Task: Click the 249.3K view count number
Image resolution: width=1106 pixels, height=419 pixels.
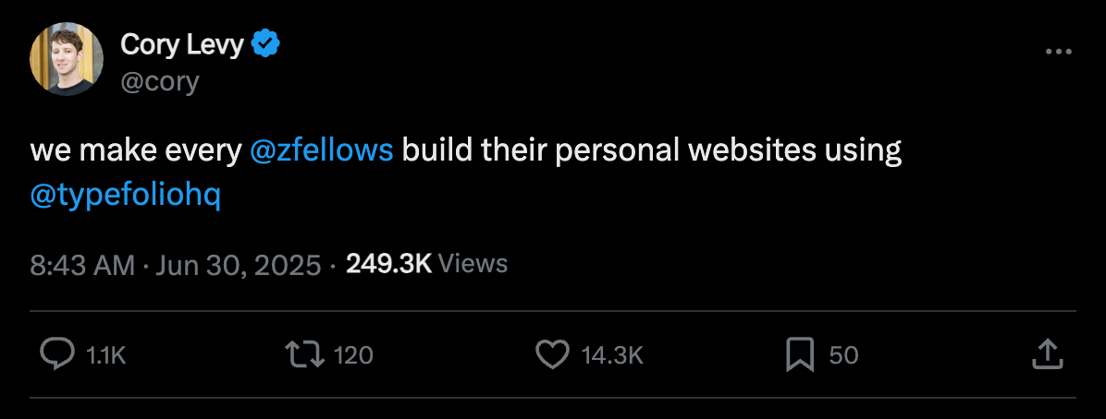Action: click(x=388, y=264)
